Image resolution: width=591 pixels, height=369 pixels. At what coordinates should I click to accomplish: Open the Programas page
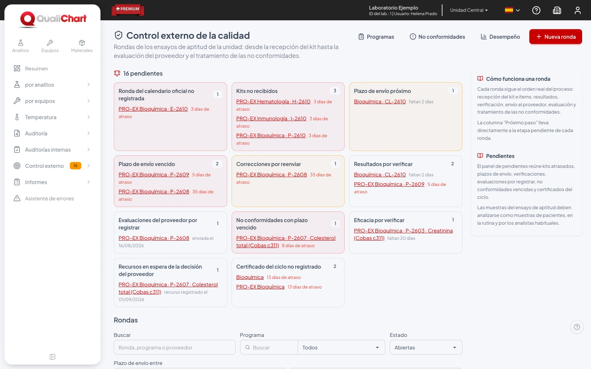click(376, 37)
